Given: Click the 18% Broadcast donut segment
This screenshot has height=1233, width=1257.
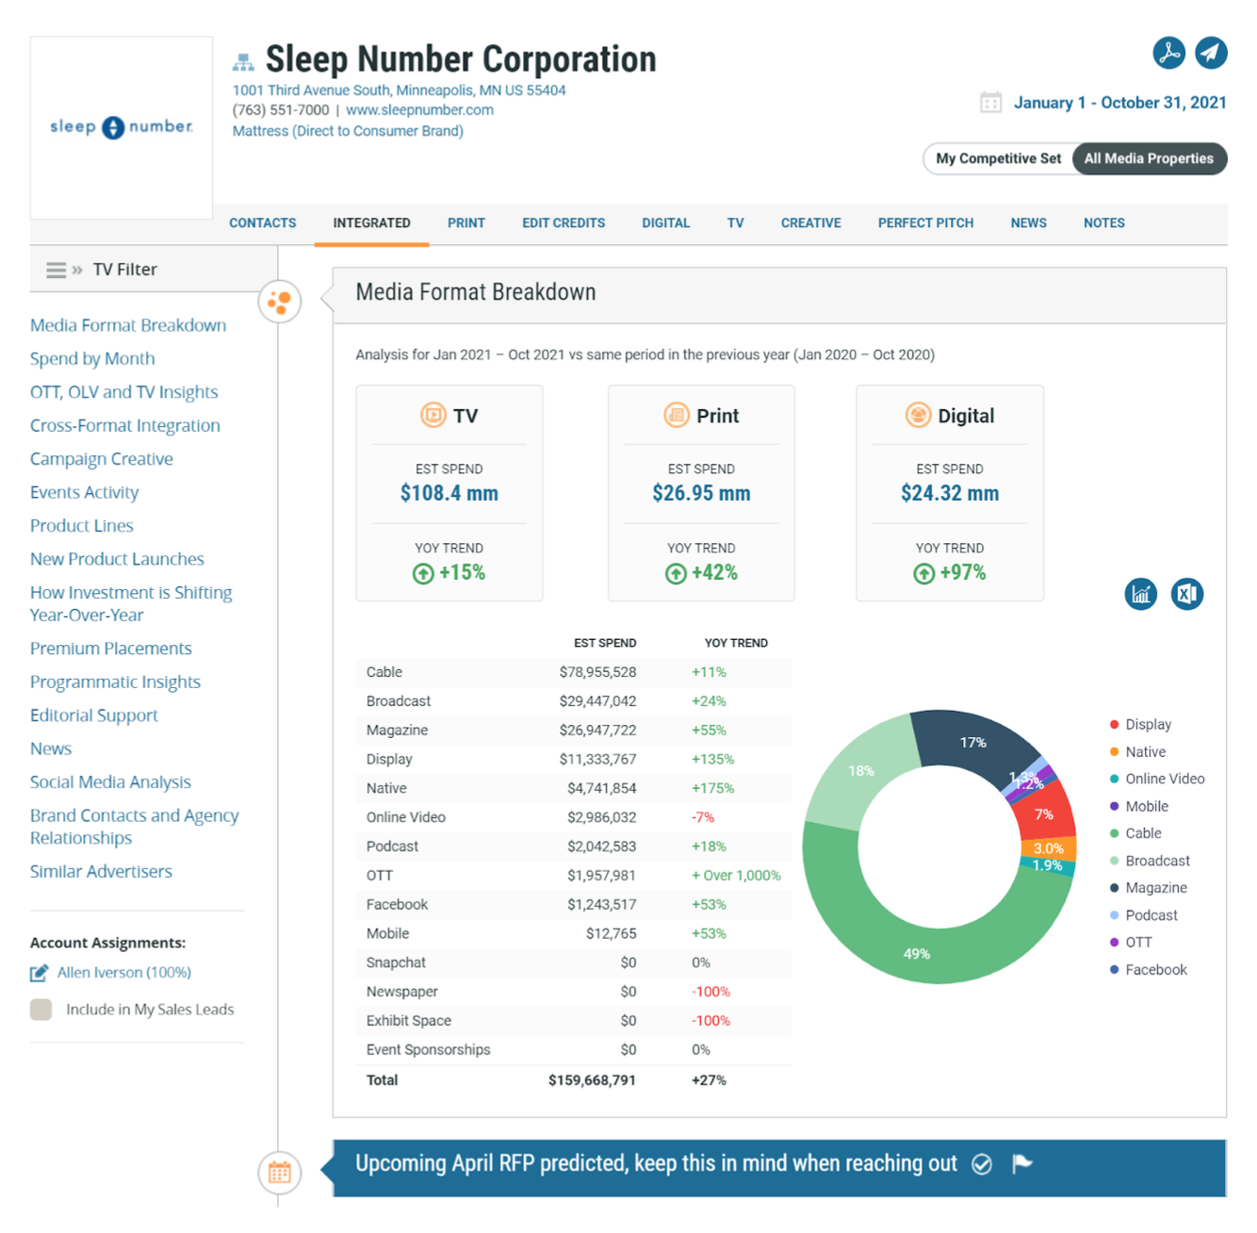Looking at the screenshot, I should point(860,771).
